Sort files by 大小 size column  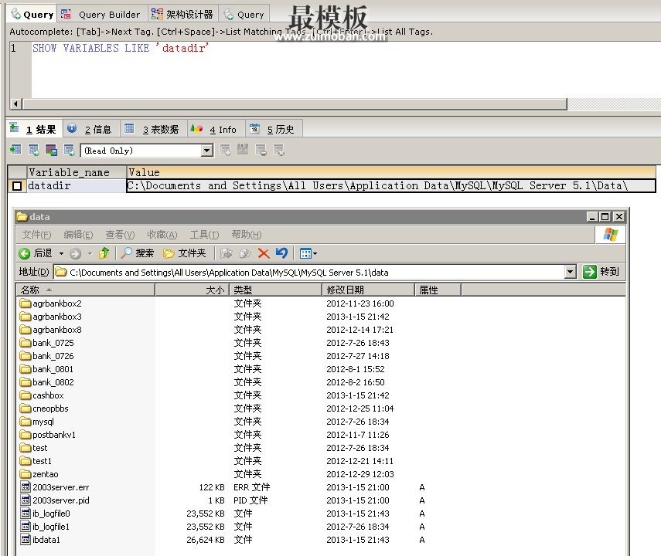coord(192,290)
